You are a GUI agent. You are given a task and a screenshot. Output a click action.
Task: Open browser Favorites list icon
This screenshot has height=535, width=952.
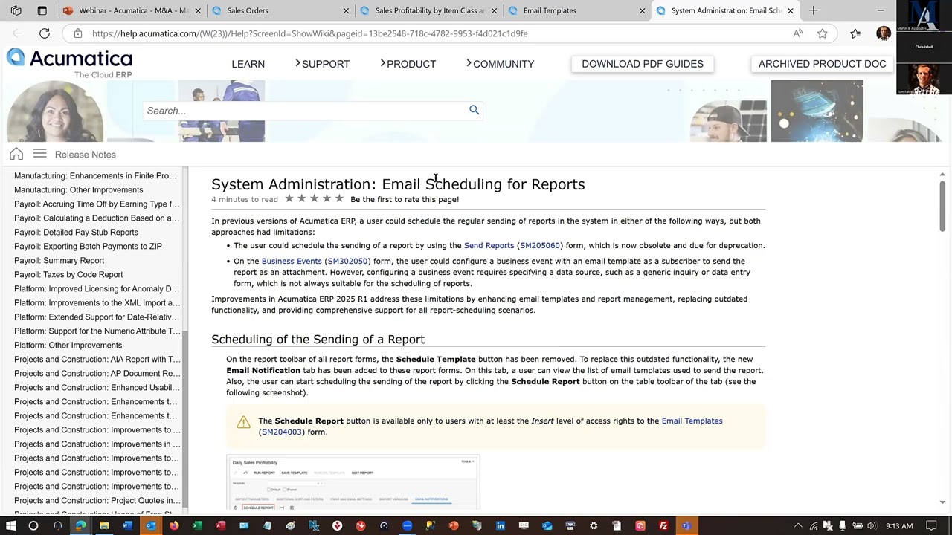pos(855,33)
